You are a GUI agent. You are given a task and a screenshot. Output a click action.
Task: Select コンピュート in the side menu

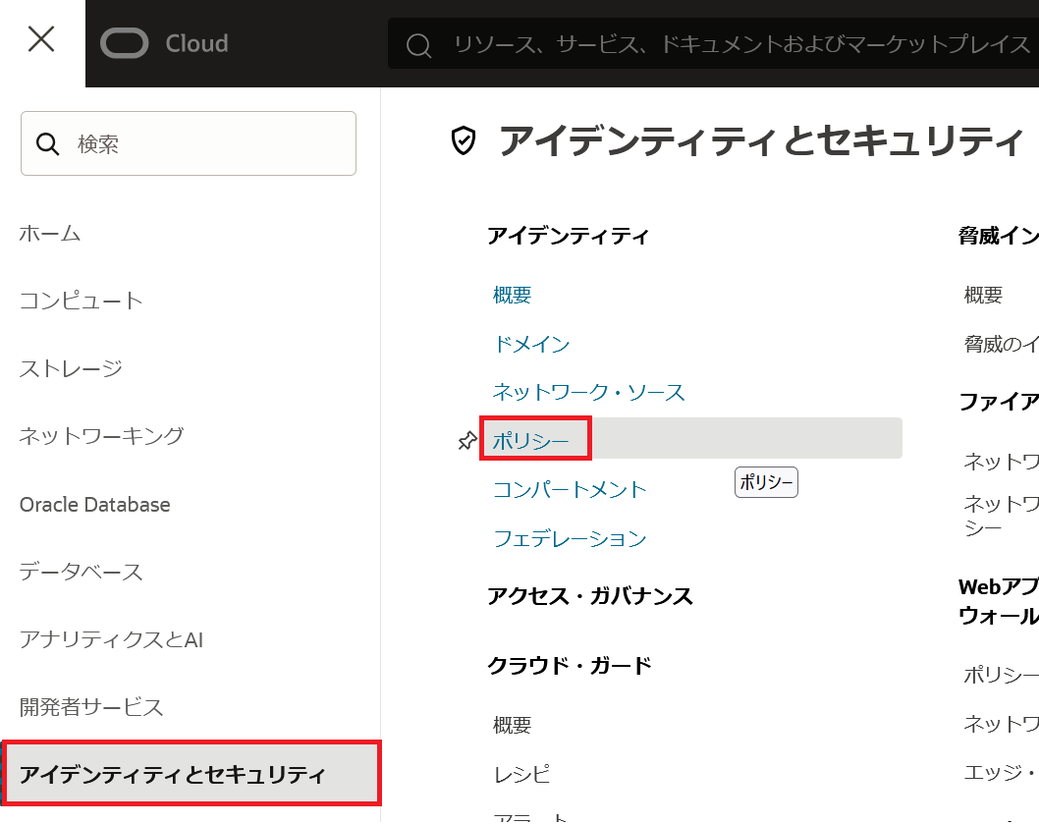coord(81,301)
